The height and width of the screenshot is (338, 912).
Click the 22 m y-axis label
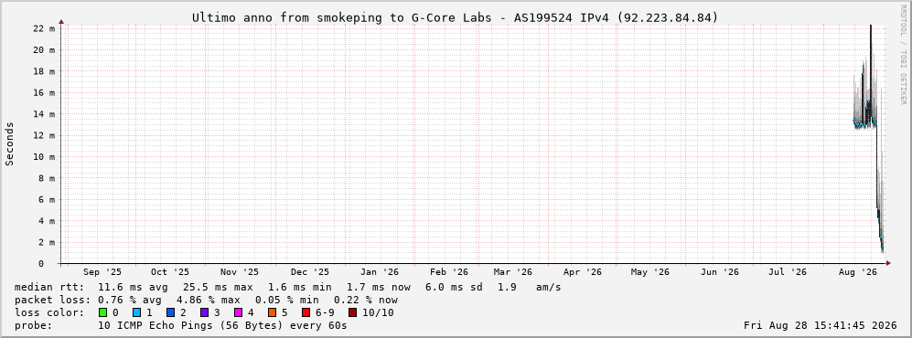pyautogui.click(x=44, y=28)
